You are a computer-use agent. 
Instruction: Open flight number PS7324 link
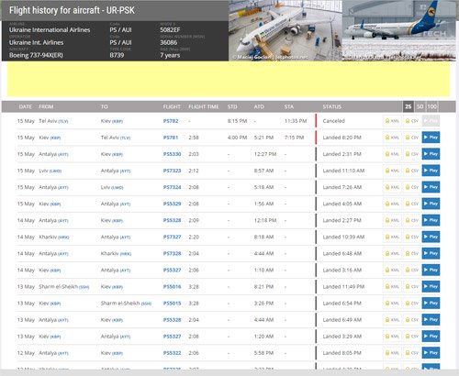click(x=172, y=187)
